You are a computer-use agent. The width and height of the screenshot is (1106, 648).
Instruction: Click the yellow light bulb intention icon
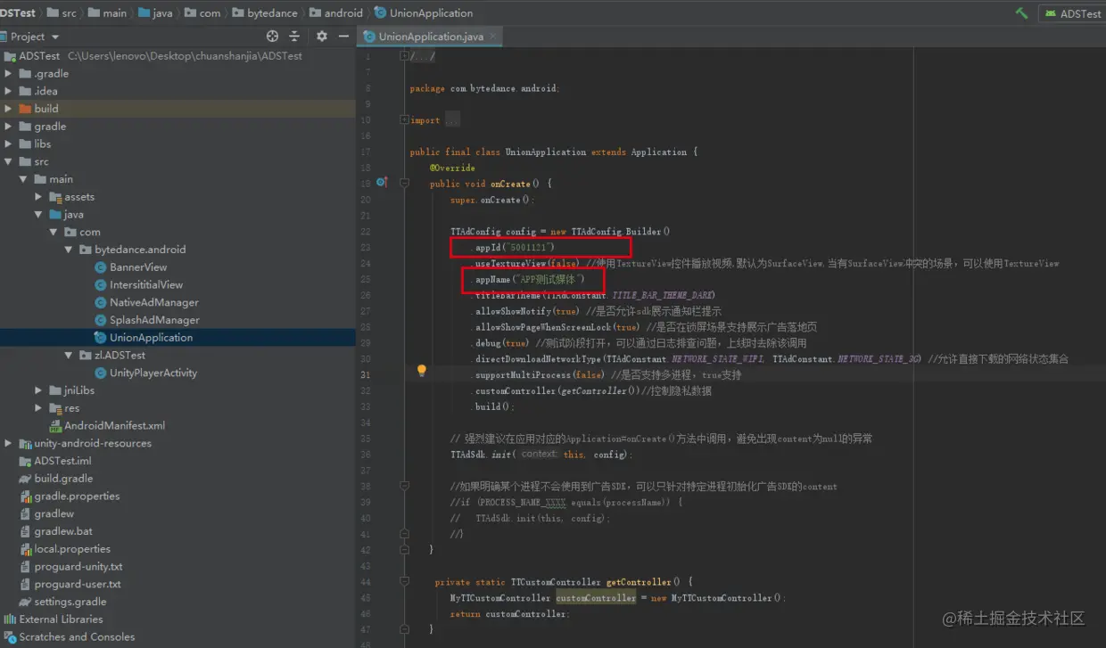[421, 370]
